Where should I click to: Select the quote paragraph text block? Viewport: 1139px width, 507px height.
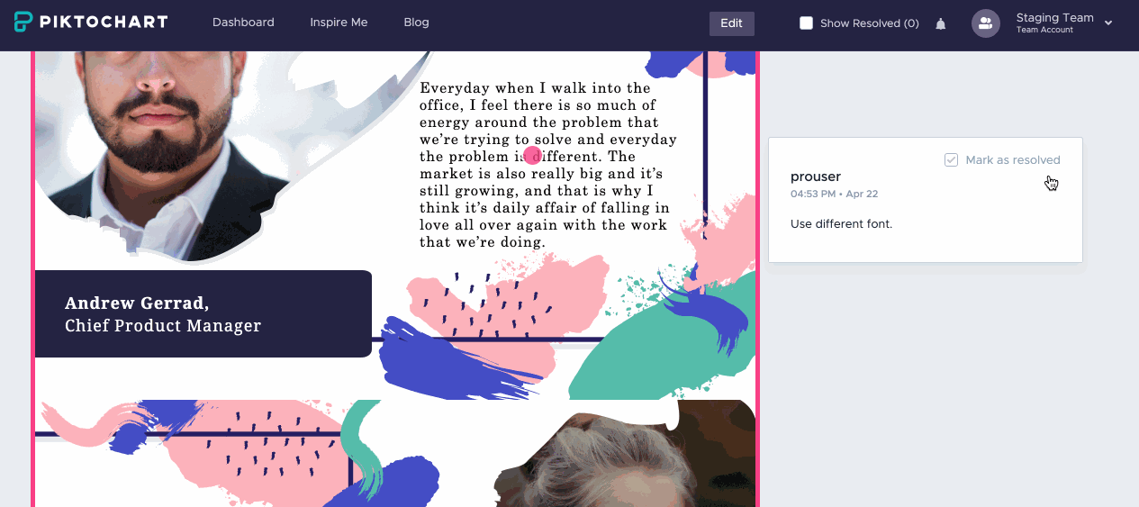pyautogui.click(x=548, y=165)
